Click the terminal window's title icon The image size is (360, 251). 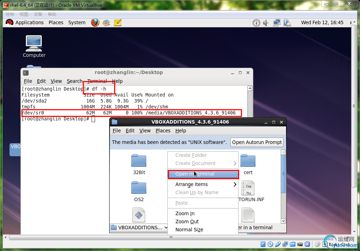(x=26, y=73)
